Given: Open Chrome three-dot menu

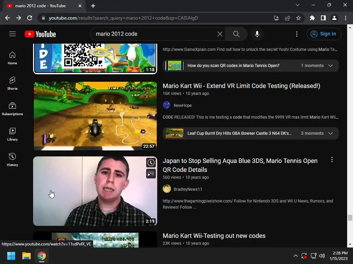Looking at the screenshot, I should tap(345, 18).
